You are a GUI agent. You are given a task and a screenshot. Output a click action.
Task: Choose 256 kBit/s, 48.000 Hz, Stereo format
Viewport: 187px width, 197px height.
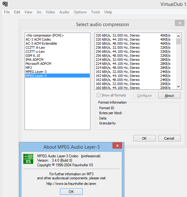click(x=135, y=56)
